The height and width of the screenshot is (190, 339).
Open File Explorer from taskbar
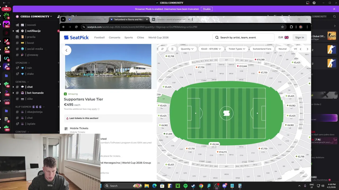147,186
